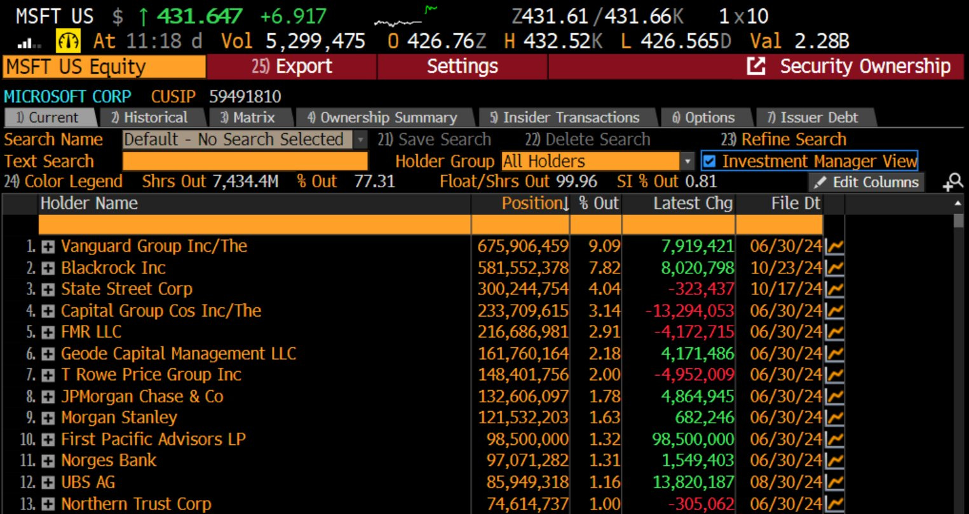The height and width of the screenshot is (514, 969).
Task: Expand T Rowe Price Group Inc row
Action: [48, 376]
